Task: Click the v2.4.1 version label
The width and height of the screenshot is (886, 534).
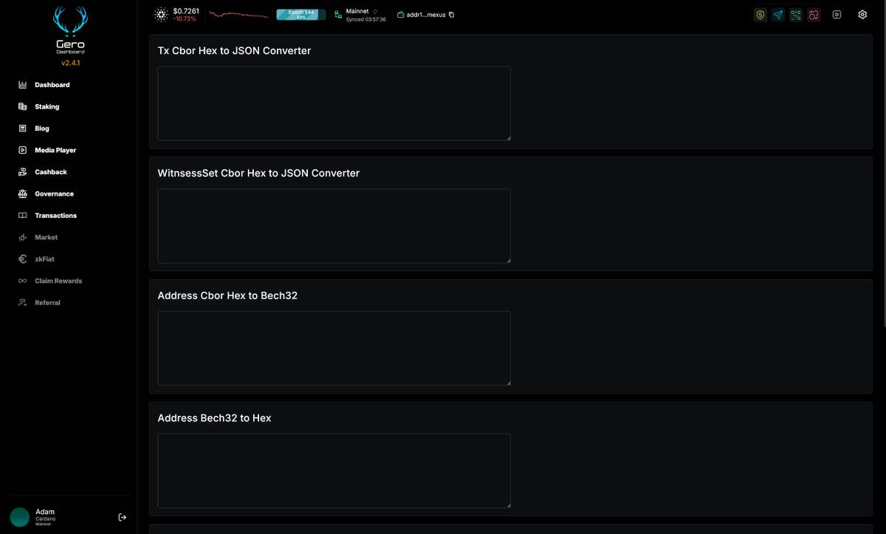Action: click(x=70, y=63)
